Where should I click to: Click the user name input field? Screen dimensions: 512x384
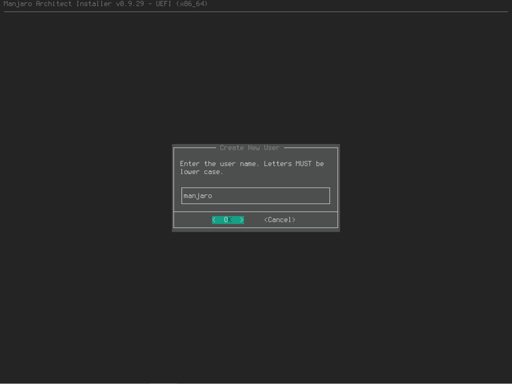pos(255,196)
